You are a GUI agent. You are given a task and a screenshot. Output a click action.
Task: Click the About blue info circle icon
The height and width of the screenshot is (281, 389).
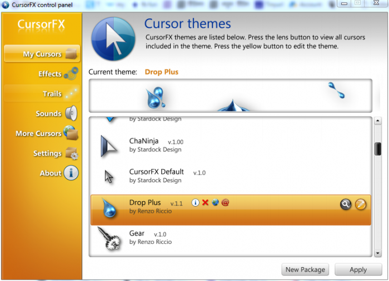click(x=71, y=173)
